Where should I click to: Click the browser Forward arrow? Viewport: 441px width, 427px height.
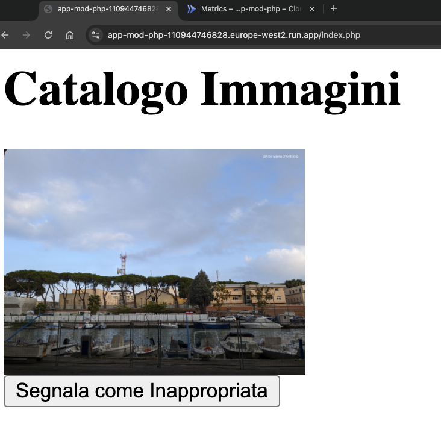(26, 35)
